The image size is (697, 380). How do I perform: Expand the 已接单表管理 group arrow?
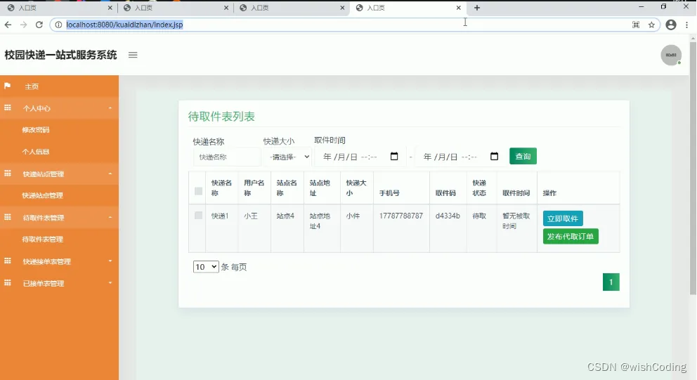tap(110, 283)
